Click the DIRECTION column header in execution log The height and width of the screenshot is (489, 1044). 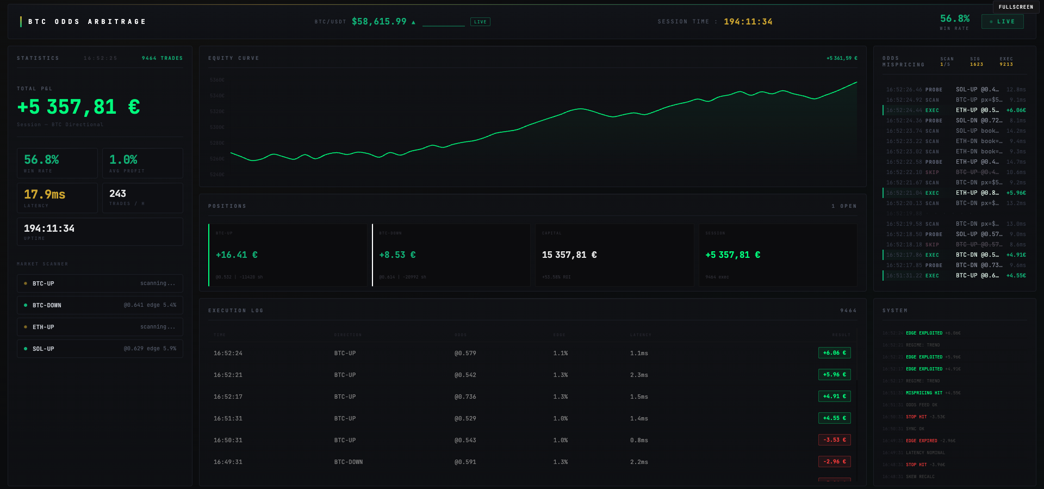348,335
